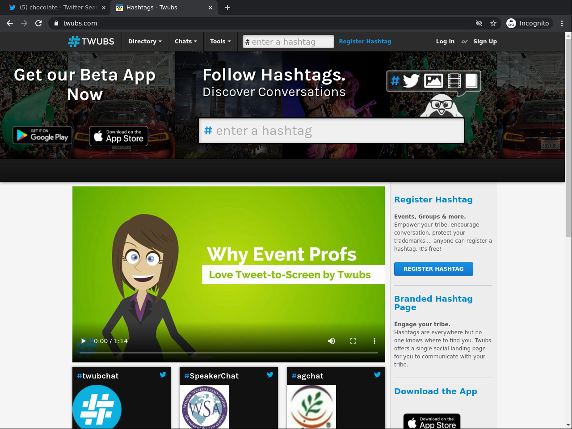Mute the video with the speaker icon
The image size is (572, 429).
[332, 341]
